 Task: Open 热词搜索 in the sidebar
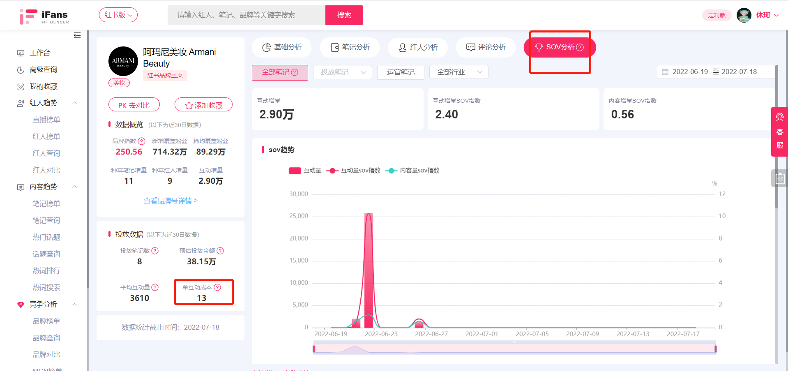pyautogui.click(x=46, y=288)
